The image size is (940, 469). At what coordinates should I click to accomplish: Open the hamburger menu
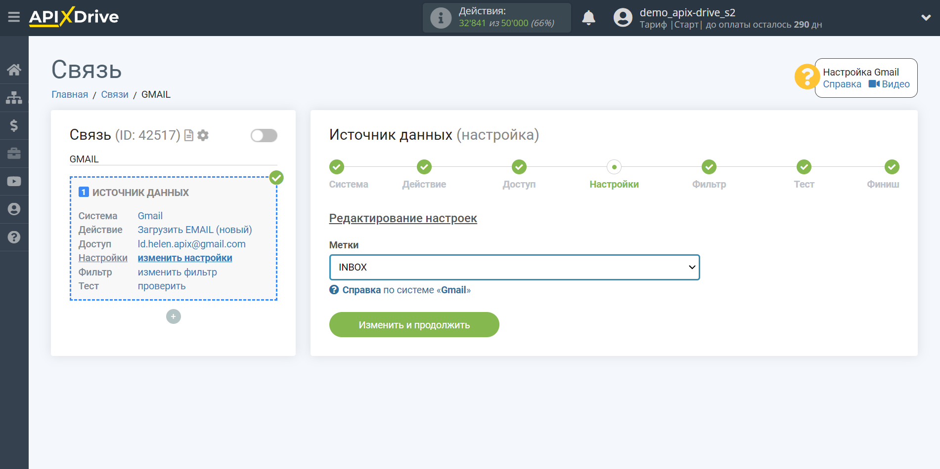point(14,17)
